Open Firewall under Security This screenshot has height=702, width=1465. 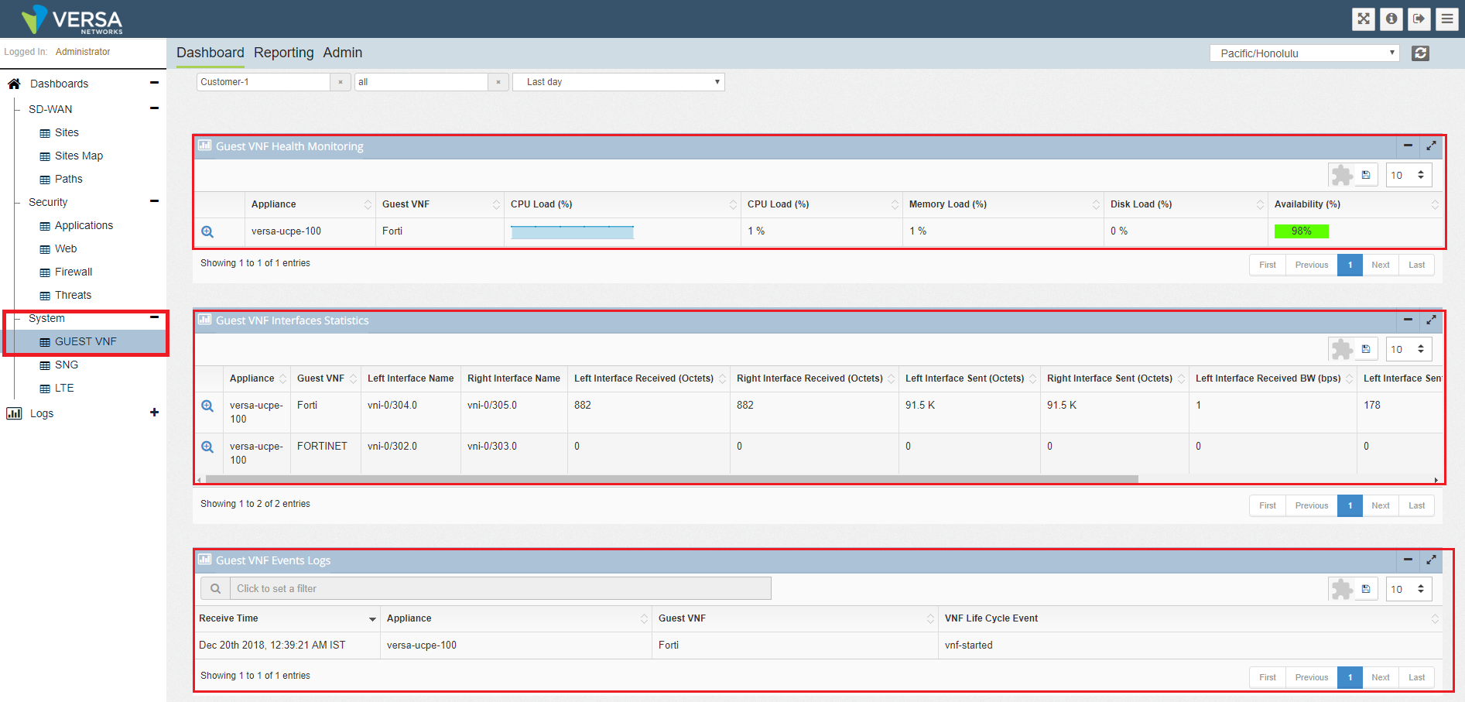73,272
